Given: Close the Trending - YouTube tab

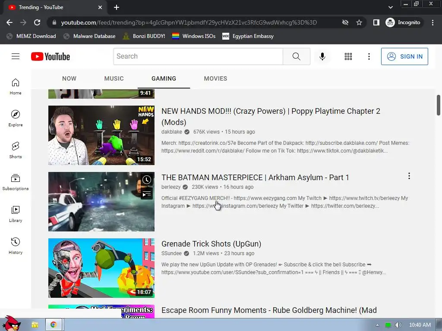Looking at the screenshot, I should (x=100, y=7).
